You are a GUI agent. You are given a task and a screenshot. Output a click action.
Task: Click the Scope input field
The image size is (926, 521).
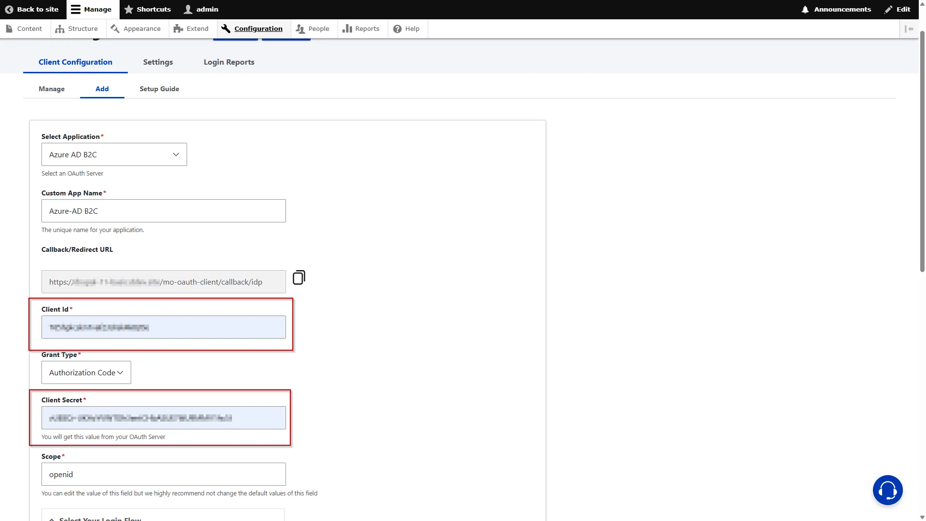tap(163, 474)
